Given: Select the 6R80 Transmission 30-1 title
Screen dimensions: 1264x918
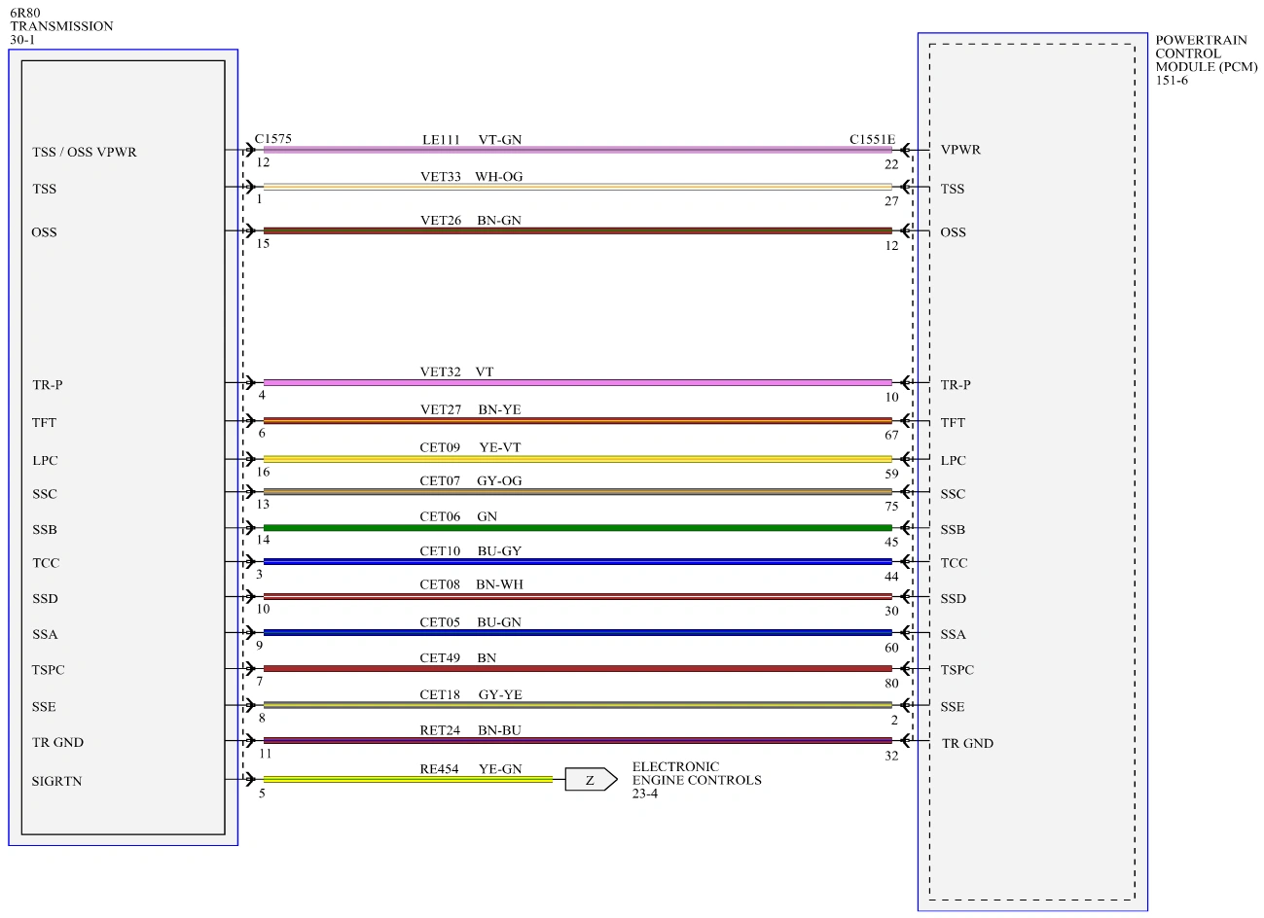Looking at the screenshot, I should coord(61,27).
